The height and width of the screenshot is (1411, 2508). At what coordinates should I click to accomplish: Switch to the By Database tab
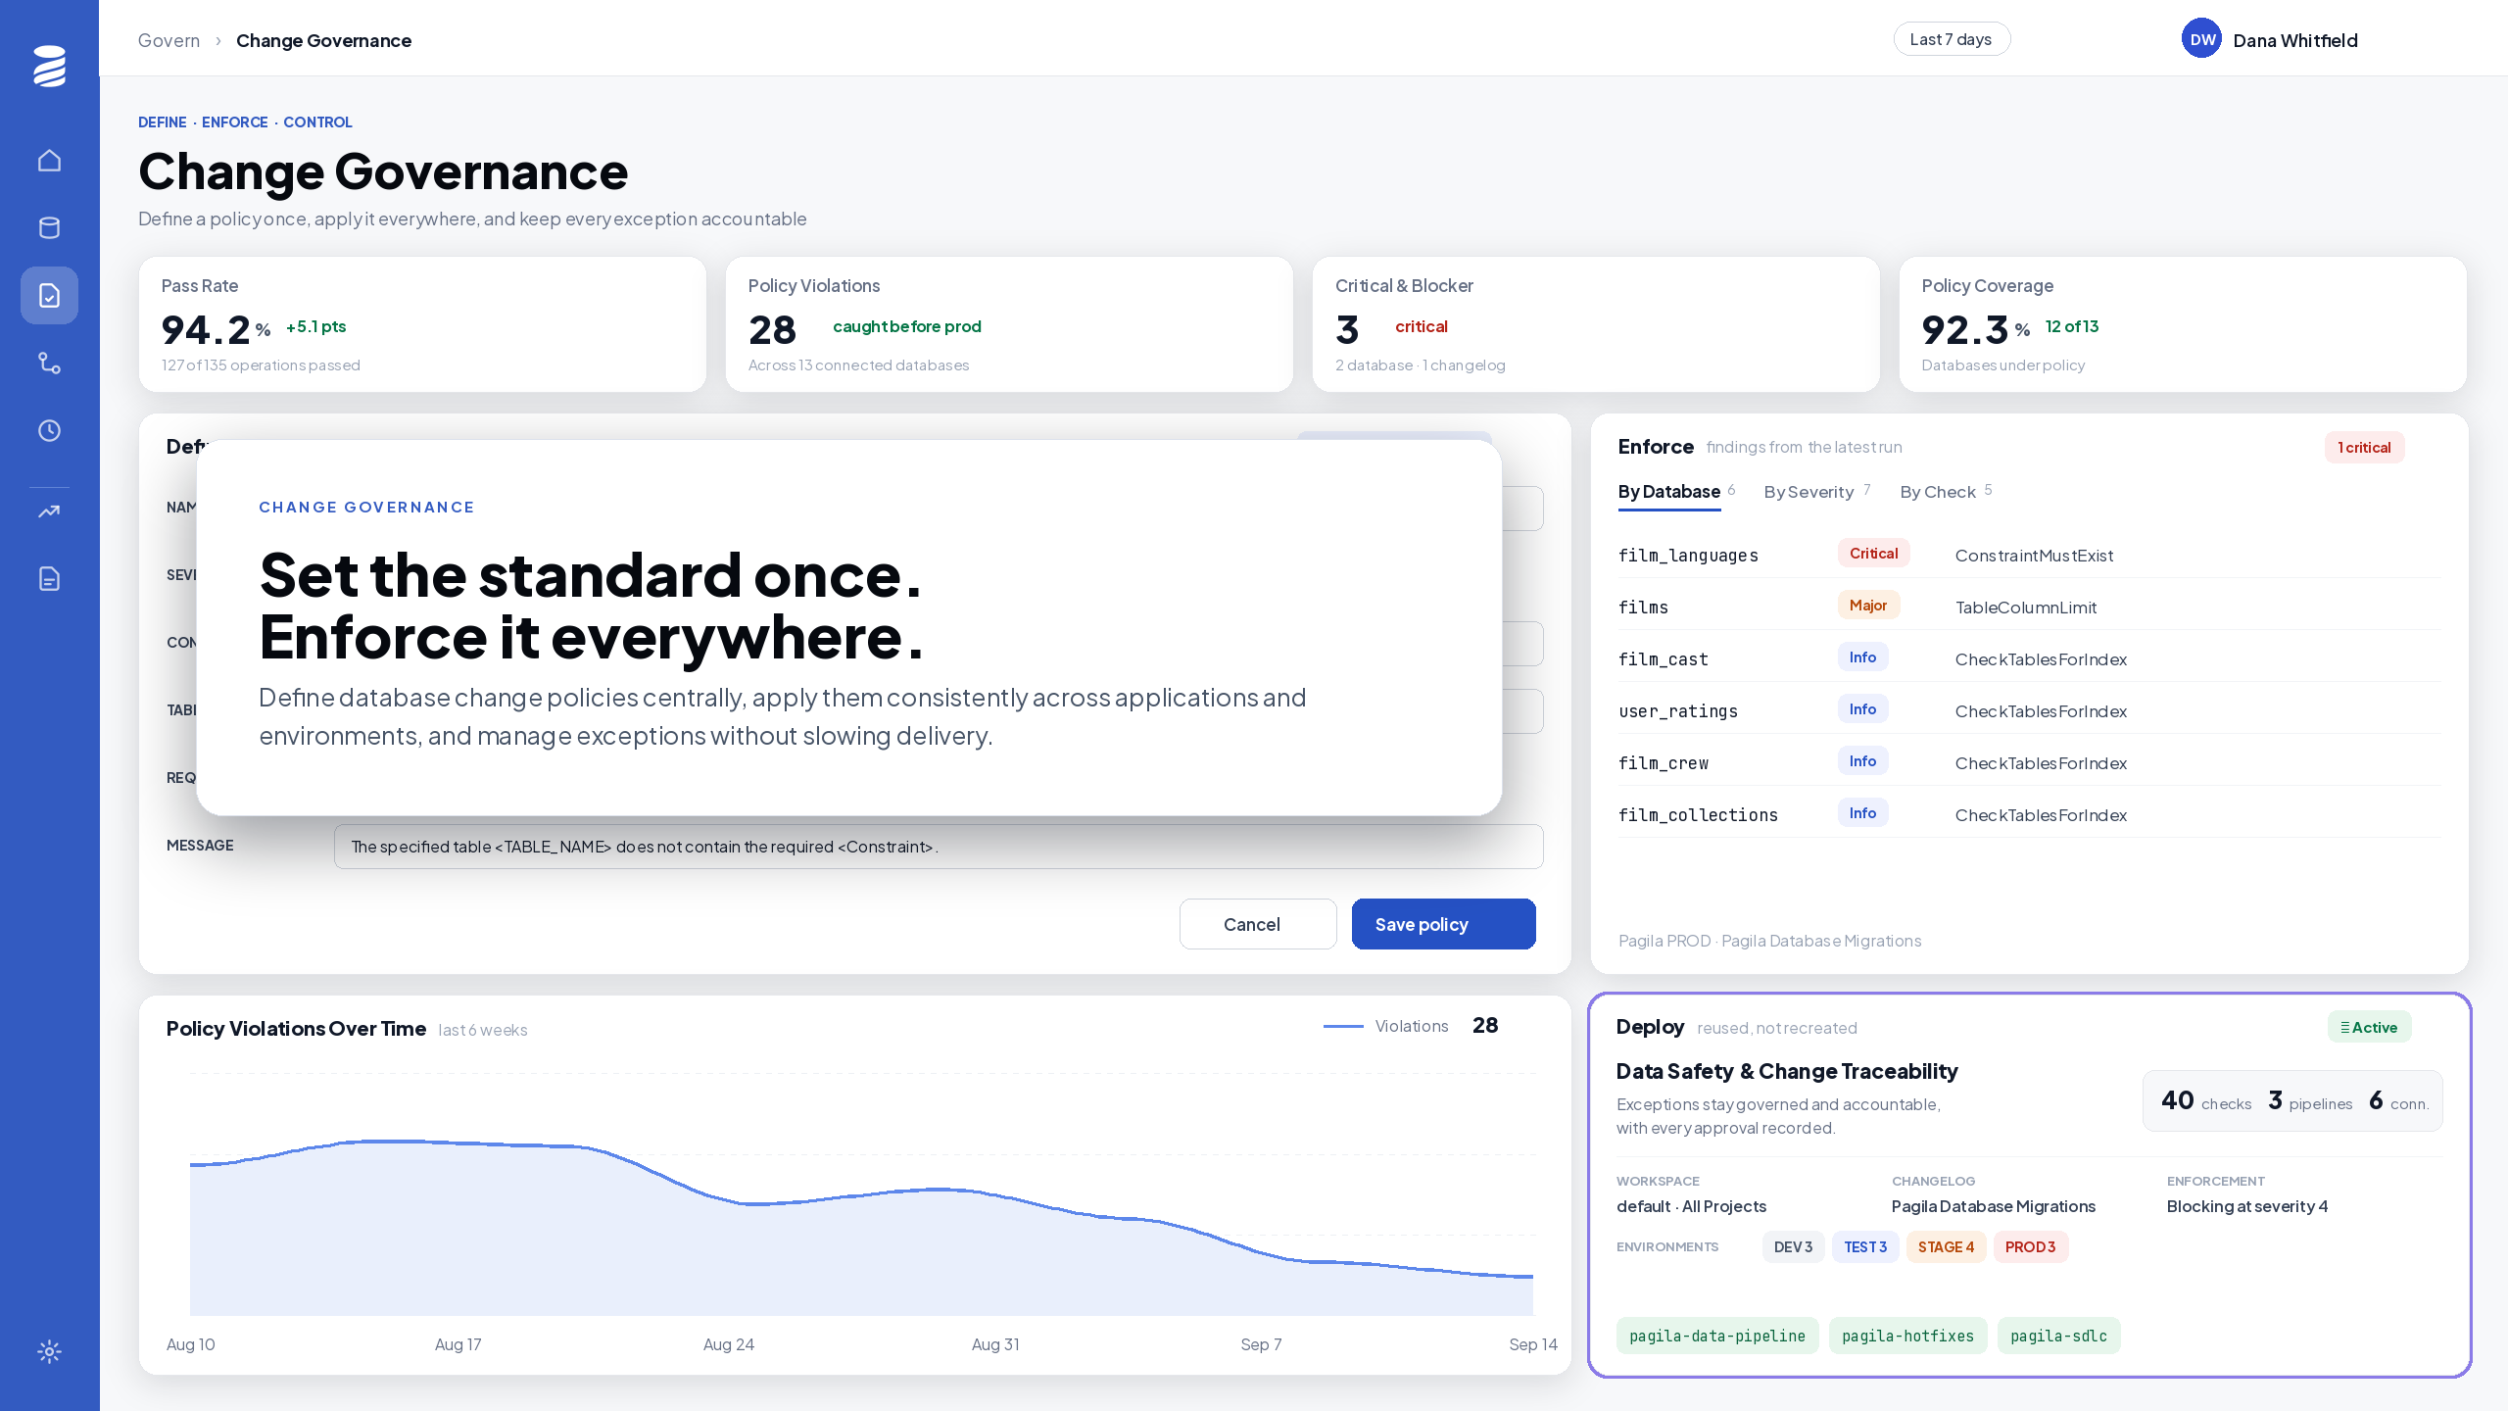1669,492
